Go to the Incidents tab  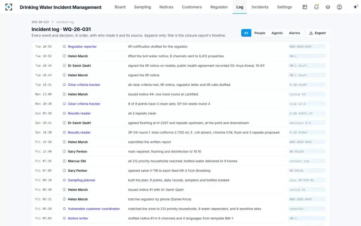pyautogui.click(x=260, y=7)
